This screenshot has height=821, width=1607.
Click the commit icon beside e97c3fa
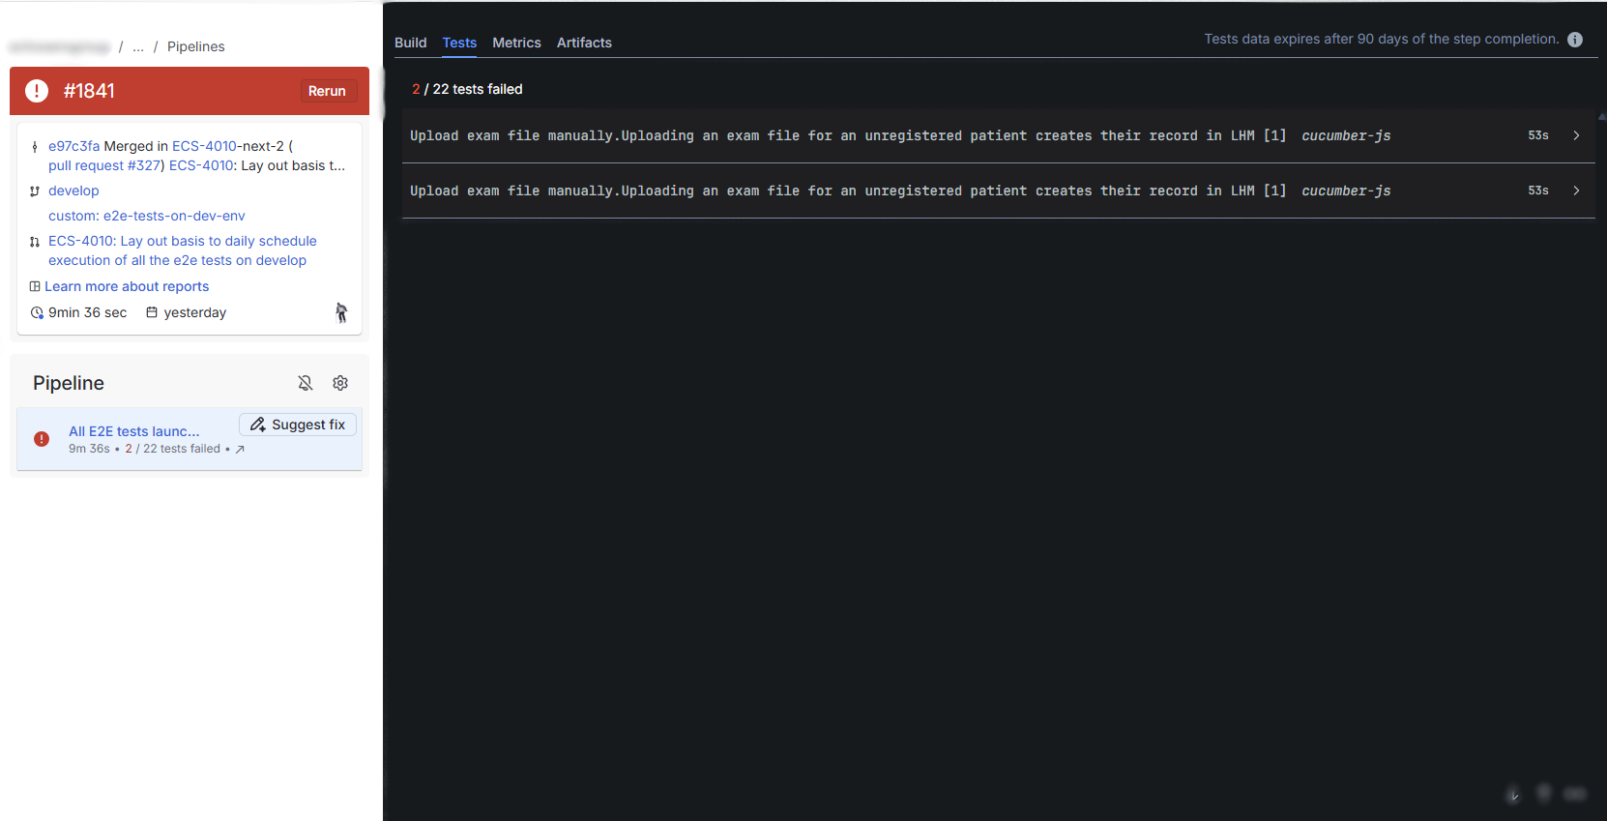tap(35, 147)
